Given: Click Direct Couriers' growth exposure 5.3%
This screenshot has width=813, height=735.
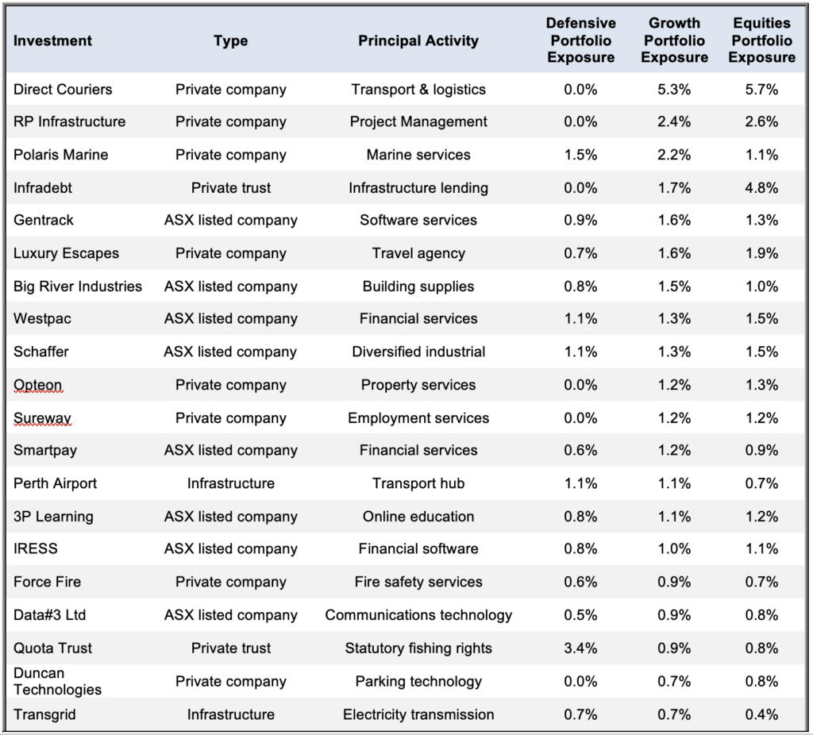Looking at the screenshot, I should tap(674, 89).
